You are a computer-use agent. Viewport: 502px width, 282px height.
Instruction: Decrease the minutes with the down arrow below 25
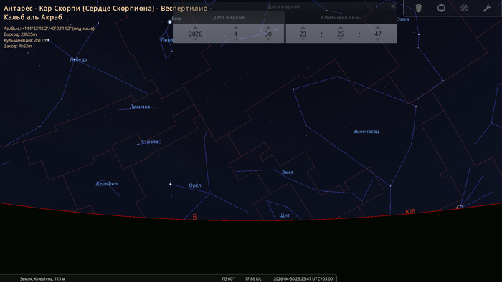tap(341, 39)
